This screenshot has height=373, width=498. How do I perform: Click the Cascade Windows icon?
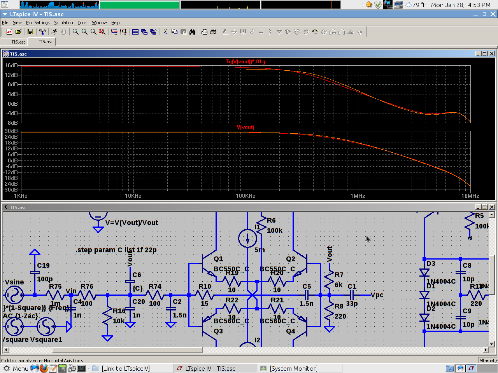[144, 32]
